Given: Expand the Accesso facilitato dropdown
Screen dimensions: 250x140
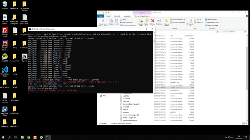Looking at the screenshot, I should (x=178, y=22).
